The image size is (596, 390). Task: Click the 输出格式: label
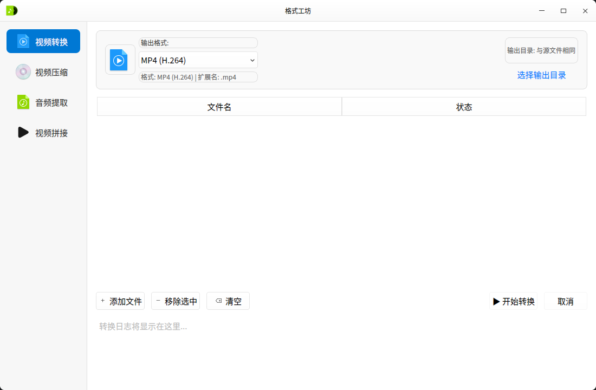click(198, 43)
